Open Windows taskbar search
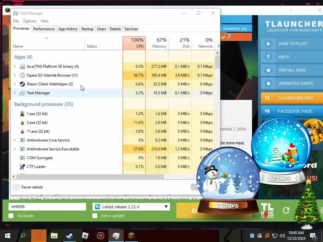Image resolution: width=323 pixels, height=242 pixels. (23, 236)
